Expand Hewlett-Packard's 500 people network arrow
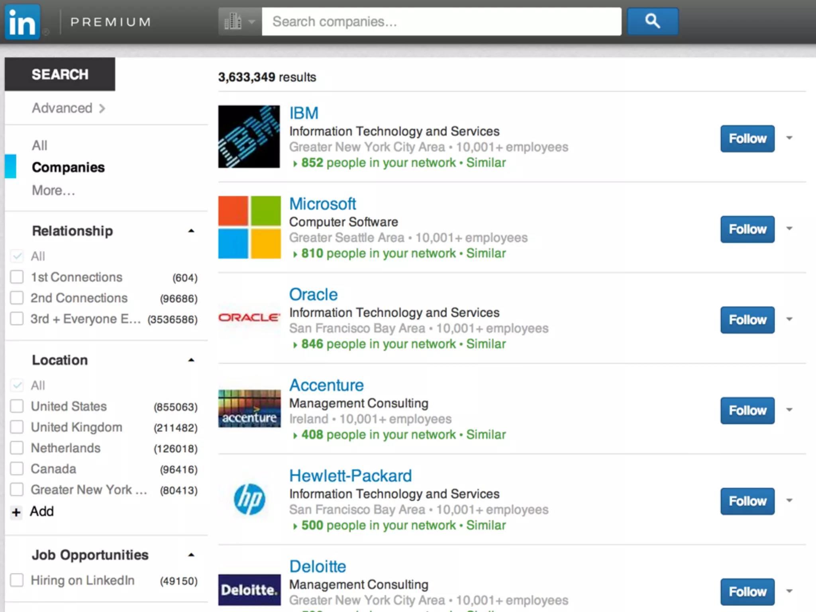 (x=295, y=526)
